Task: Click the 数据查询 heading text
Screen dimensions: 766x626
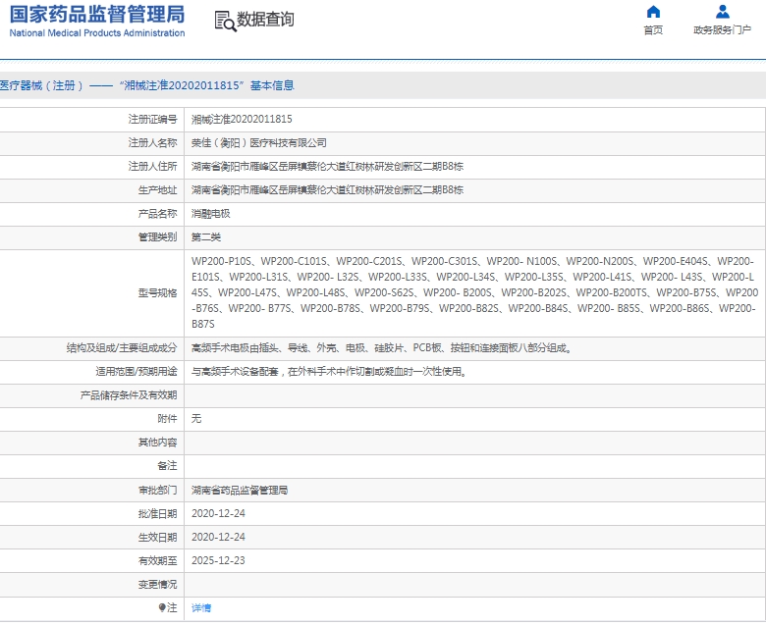Action: 266,20
